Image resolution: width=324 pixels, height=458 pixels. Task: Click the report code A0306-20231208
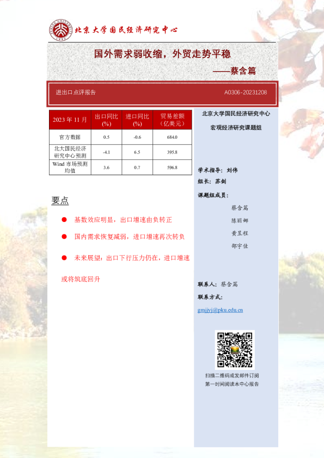click(x=246, y=92)
